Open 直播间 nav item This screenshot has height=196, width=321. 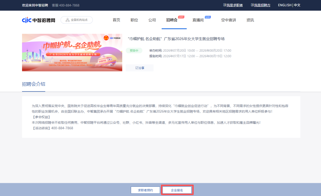click(x=198, y=20)
